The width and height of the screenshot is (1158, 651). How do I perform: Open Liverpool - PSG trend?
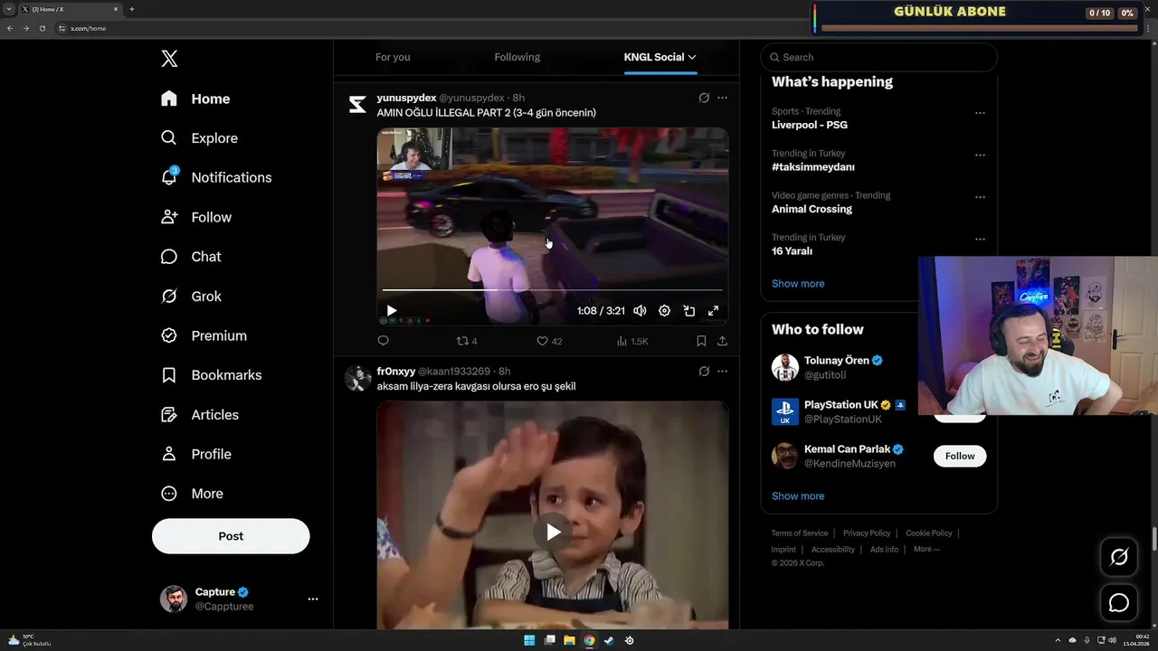(x=810, y=125)
